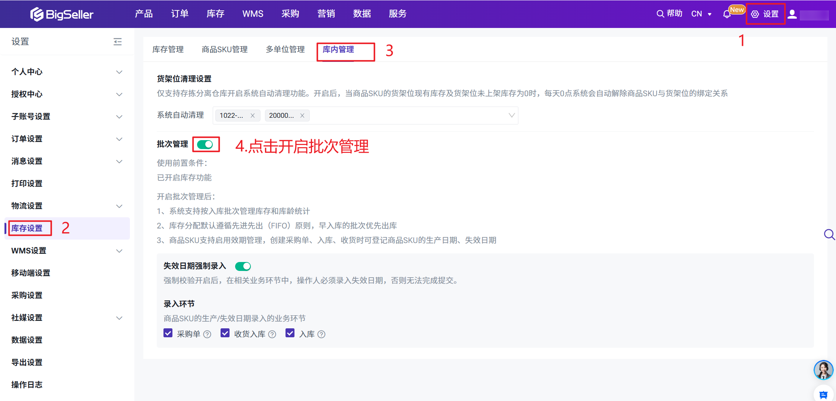Open customer service agent avatar chat

823,370
